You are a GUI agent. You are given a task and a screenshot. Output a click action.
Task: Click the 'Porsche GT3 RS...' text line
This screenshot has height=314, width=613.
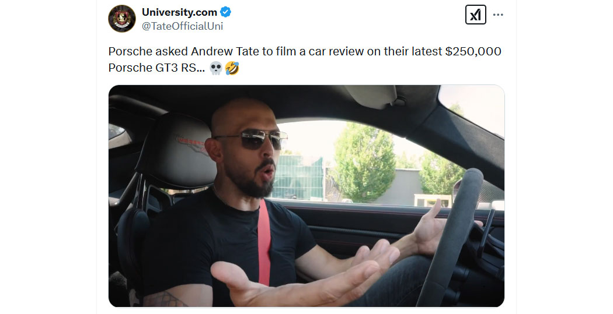click(x=156, y=68)
